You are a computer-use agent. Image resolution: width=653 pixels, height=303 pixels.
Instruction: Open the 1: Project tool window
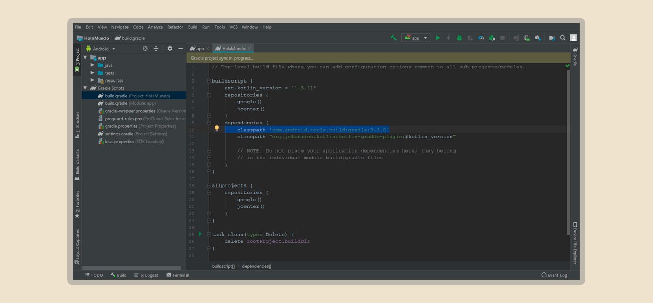77,60
